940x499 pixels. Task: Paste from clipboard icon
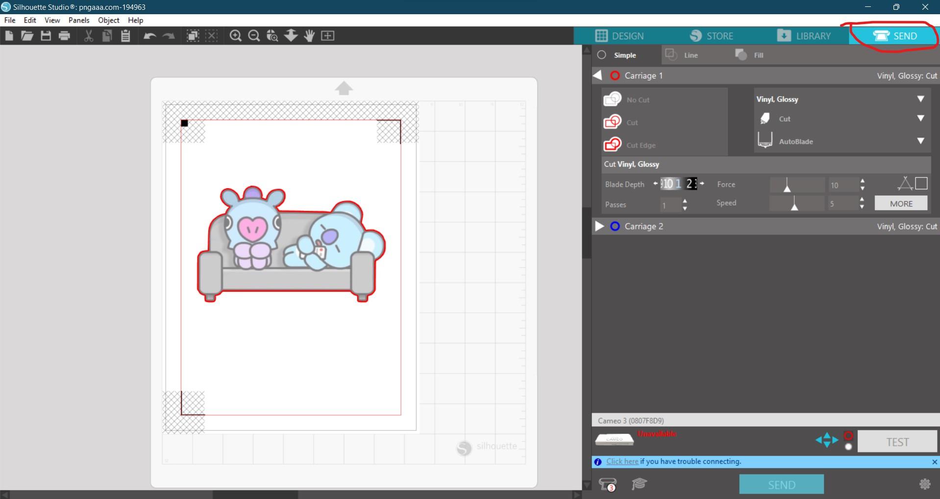point(125,36)
